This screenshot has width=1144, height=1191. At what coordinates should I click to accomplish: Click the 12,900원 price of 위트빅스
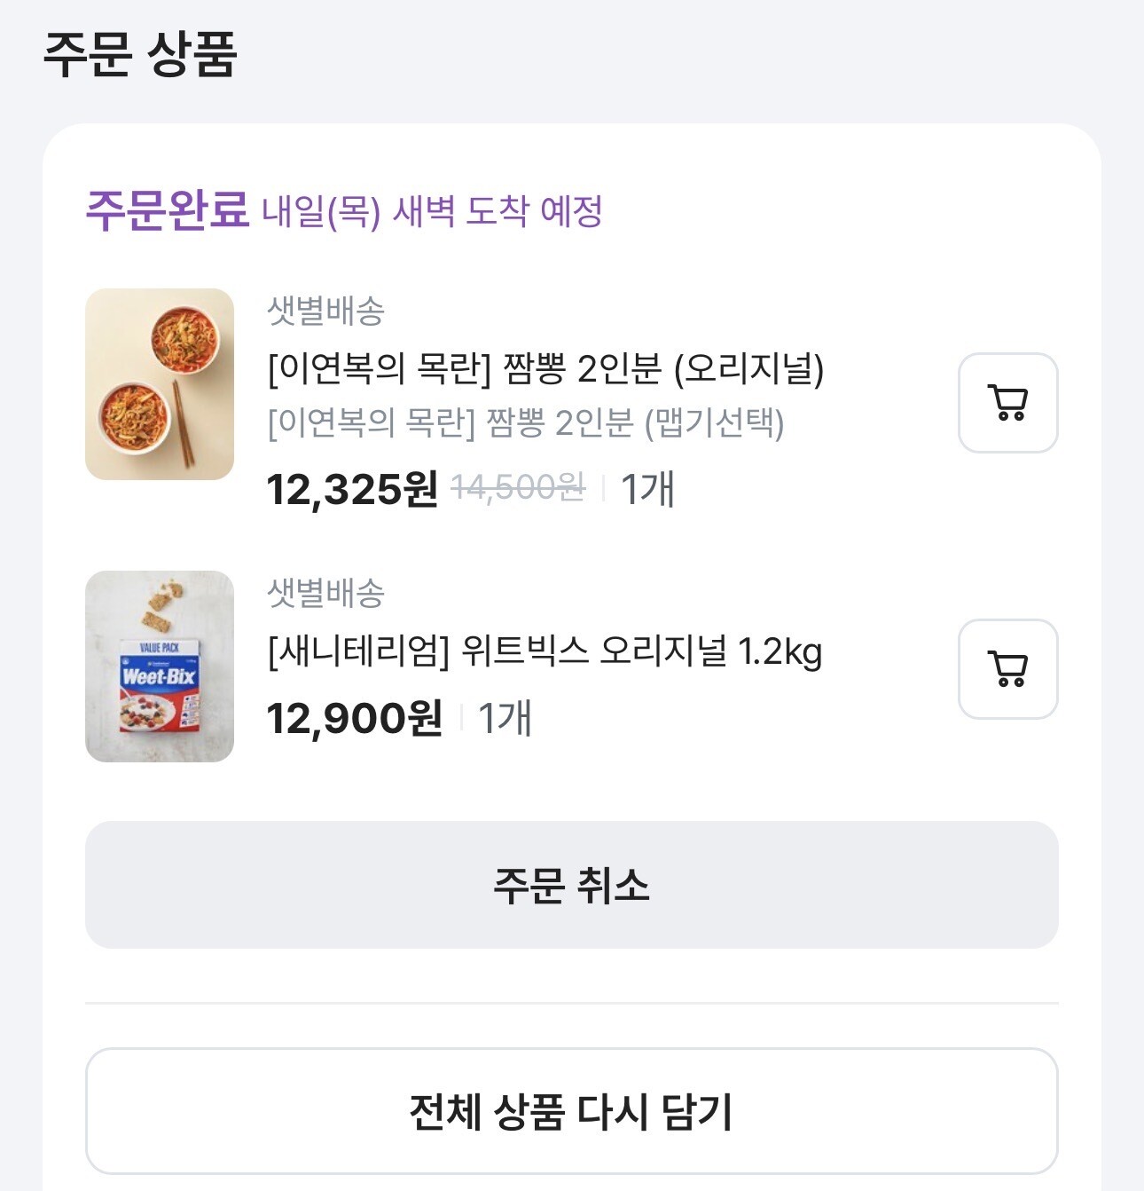point(354,718)
